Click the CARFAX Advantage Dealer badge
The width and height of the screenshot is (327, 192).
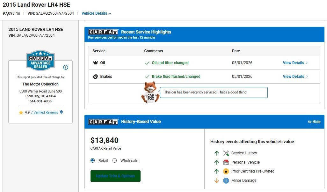coord(40,61)
